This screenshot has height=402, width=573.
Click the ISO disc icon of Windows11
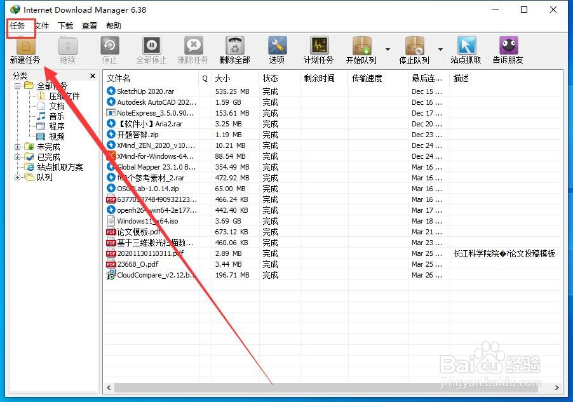(x=111, y=221)
